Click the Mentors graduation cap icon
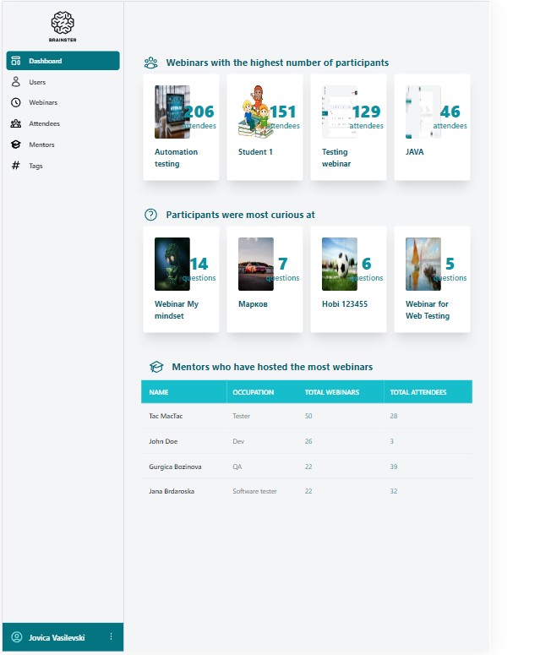The width and height of the screenshot is (551, 655). coord(16,145)
